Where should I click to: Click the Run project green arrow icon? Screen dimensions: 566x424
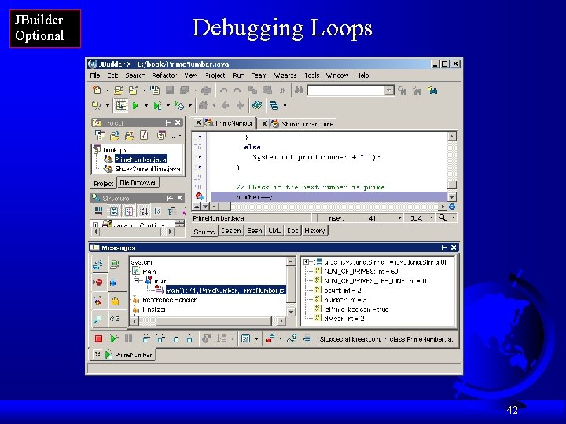point(135,106)
